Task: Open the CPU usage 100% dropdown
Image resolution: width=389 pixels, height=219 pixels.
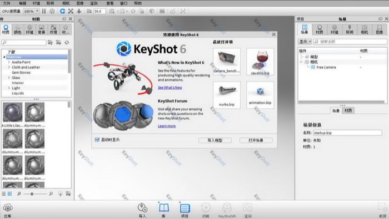Action: click(x=31, y=11)
